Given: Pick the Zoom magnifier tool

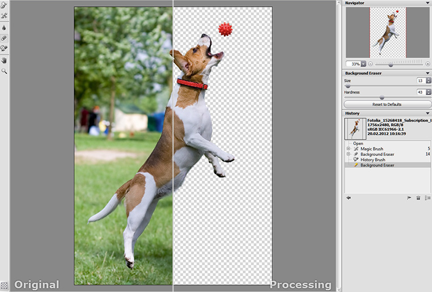Looking at the screenshot, I should 4,71.
